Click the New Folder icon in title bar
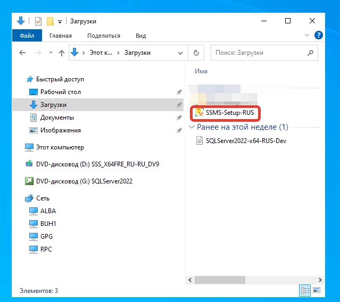340x302 pixels. [x=50, y=21]
